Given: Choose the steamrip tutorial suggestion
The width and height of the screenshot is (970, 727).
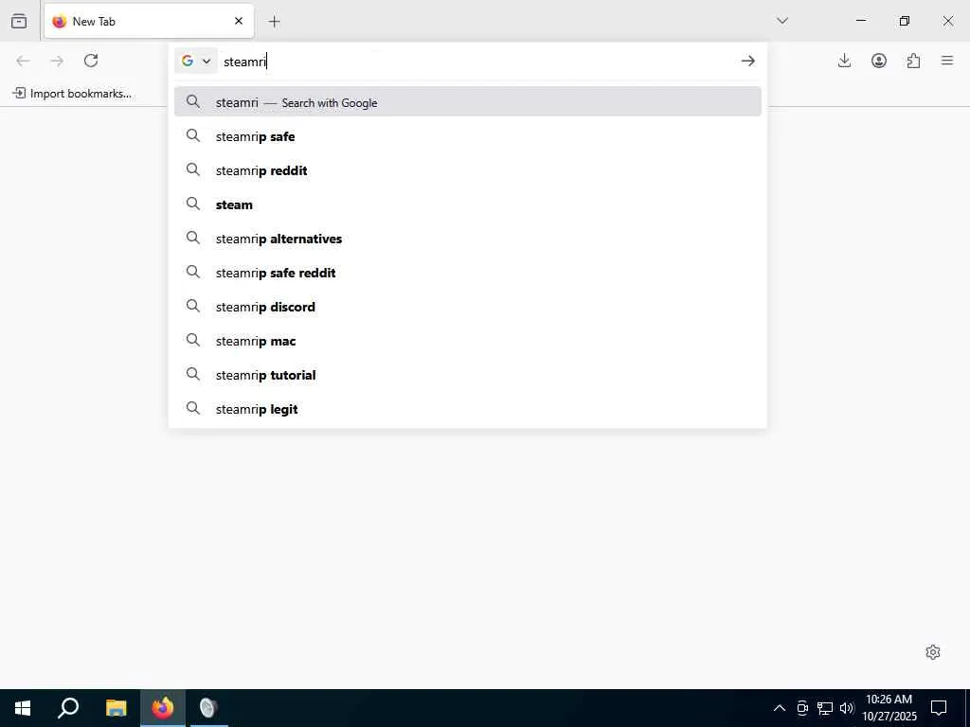Looking at the screenshot, I should (x=468, y=375).
